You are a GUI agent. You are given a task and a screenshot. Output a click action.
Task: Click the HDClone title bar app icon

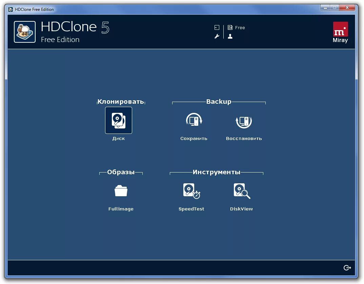click(x=11, y=9)
